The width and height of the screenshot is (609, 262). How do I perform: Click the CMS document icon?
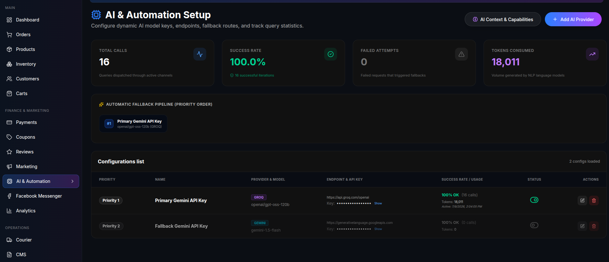click(x=9, y=255)
